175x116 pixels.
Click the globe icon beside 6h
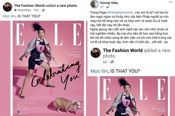pos(112,62)
